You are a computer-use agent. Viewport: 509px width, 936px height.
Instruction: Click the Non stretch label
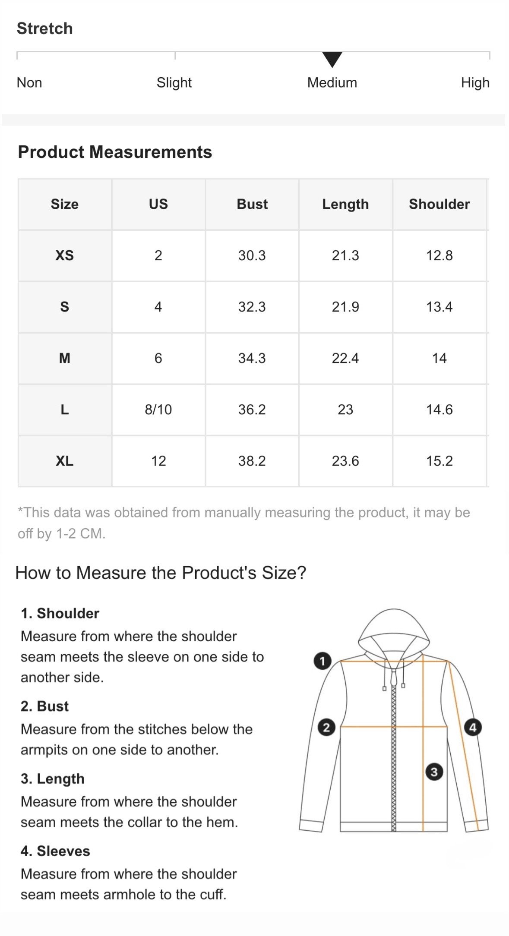pyautogui.click(x=29, y=82)
